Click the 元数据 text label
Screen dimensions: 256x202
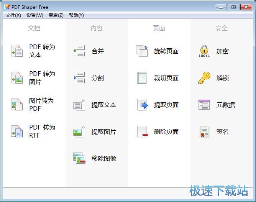click(x=226, y=105)
